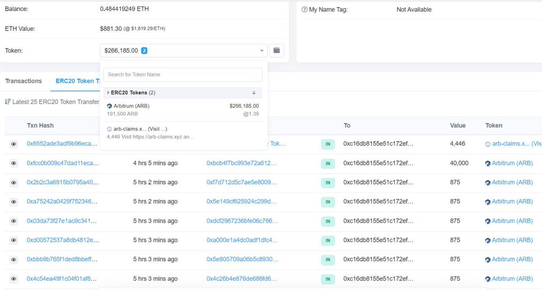Open arb-claims.x token link in 4,446 row
This screenshot has height=290, width=542.
click(517, 144)
